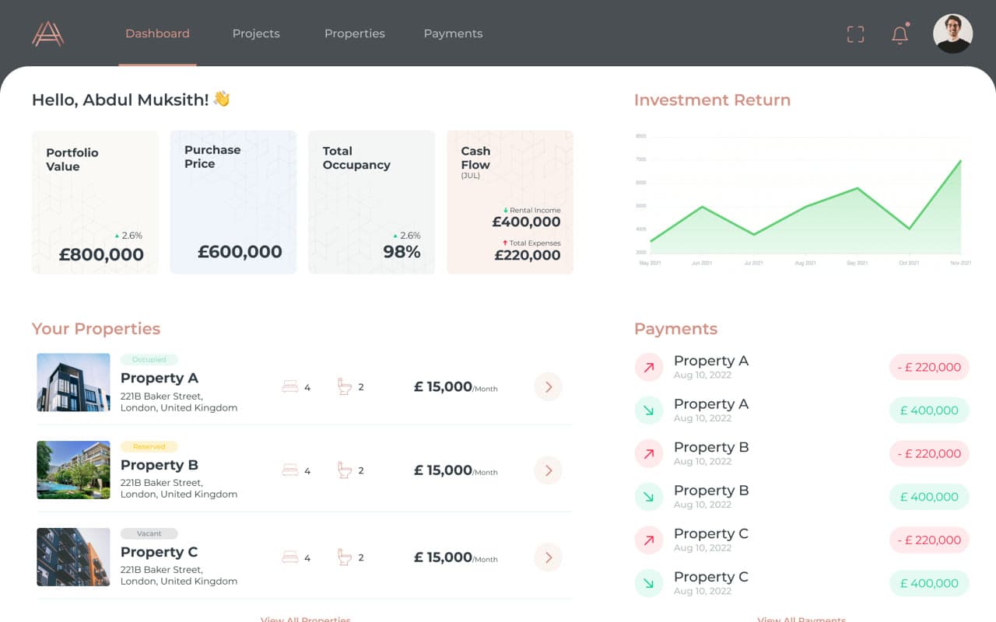Click the toilet icon for Property A
The height and width of the screenshot is (622, 996).
(345, 386)
